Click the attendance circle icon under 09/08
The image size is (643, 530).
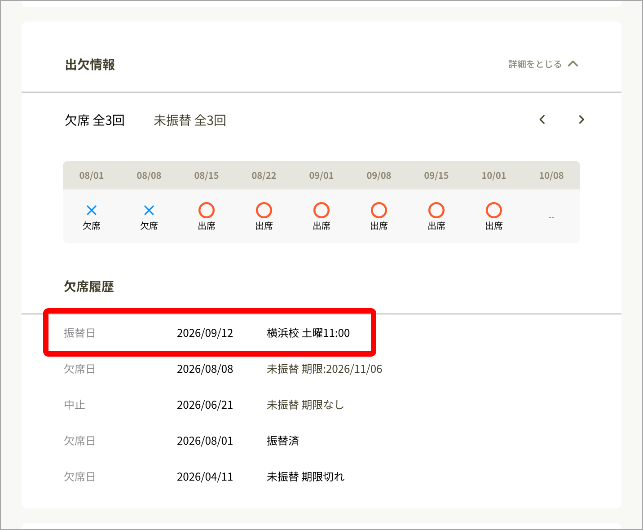[379, 210]
